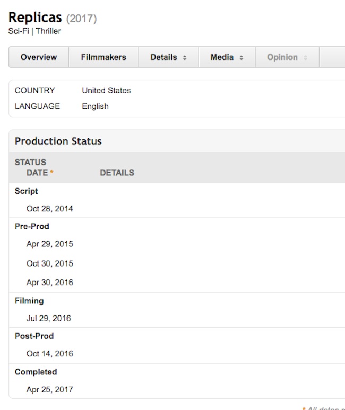Screen dimensions: 345x410
Task: Open the Overview tab
Action: [x=39, y=57]
